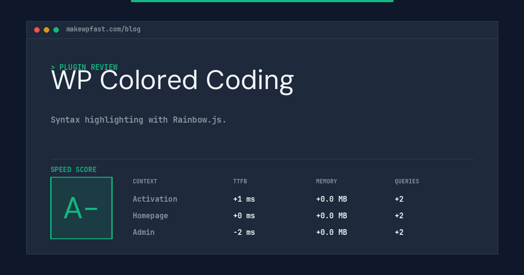524x275 pixels.
Task: Click the CONTEXT column header
Action: coord(145,182)
